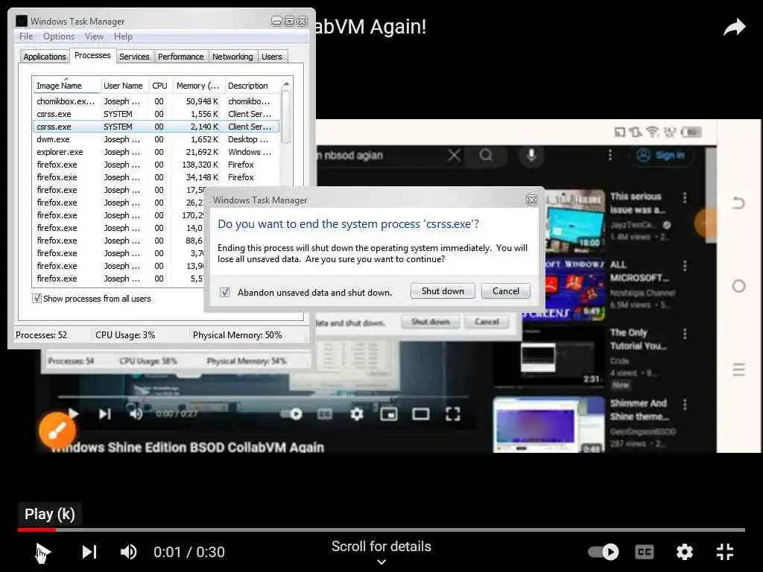
Task: Cancel the csrss.exe end process dialog
Action: pyautogui.click(x=505, y=291)
